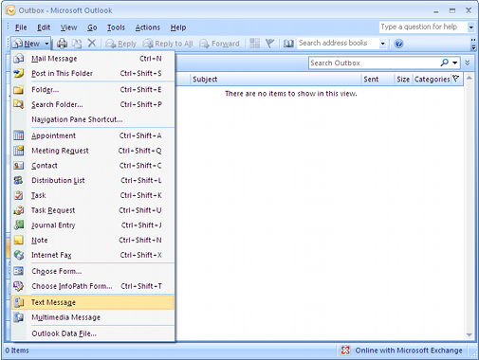Click the Print toolbar icon
479x360 pixels.
62,44
